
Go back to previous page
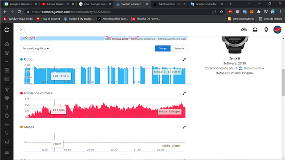[5, 12]
